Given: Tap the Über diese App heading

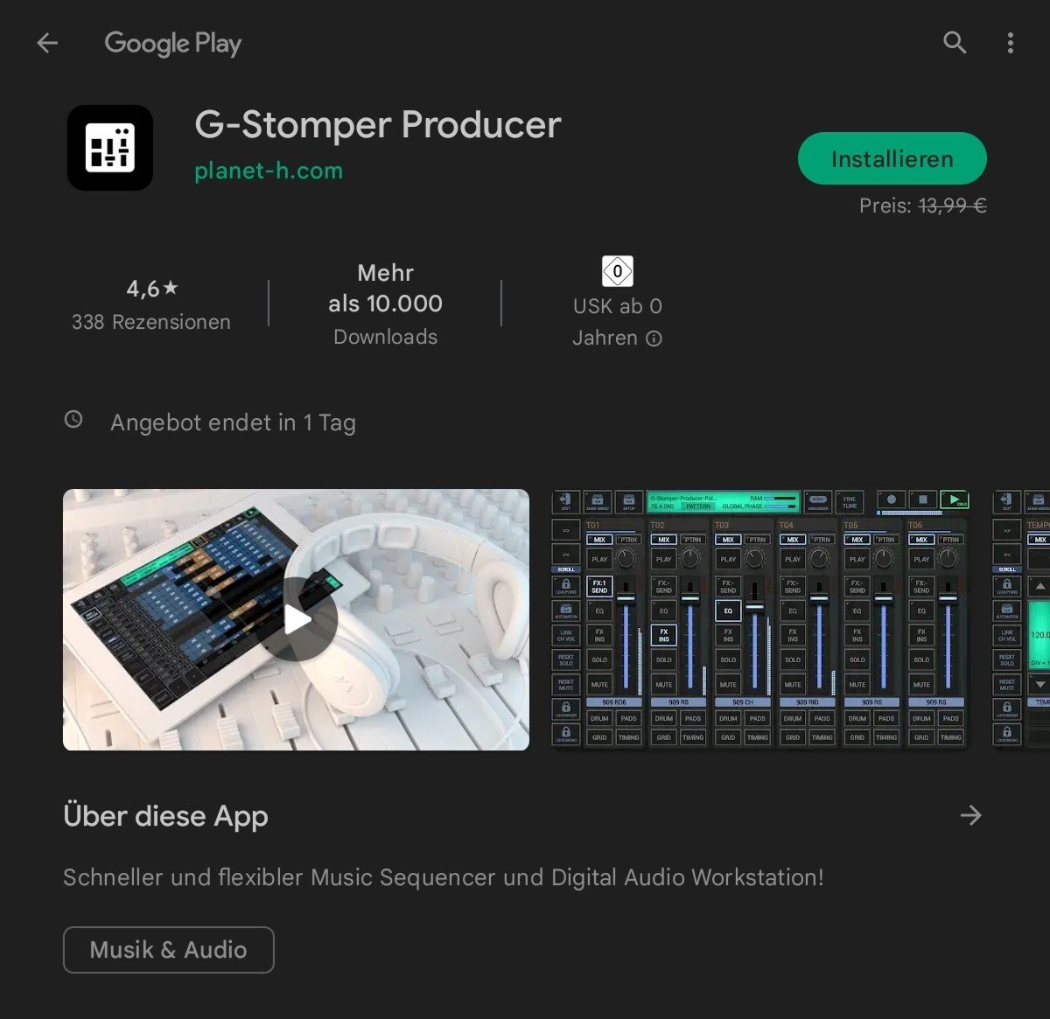Looking at the screenshot, I should click(166, 815).
